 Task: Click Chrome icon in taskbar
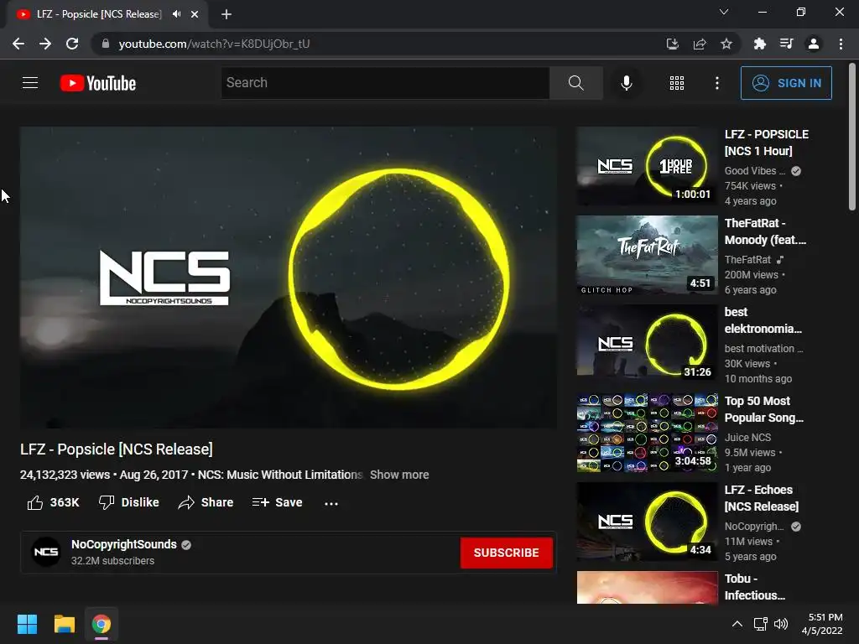tap(102, 624)
